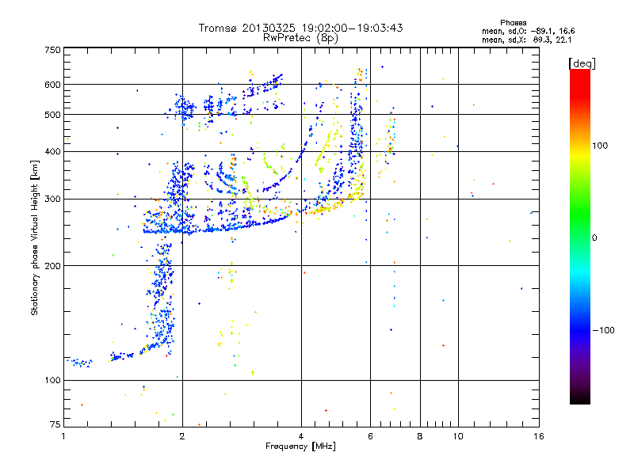This screenshot has width=634, height=475.
Task: Click the colorbar label '-100'
Action: (604, 330)
